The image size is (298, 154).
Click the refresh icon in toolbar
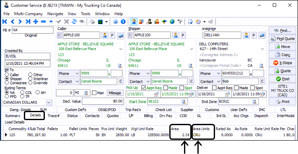74,22
